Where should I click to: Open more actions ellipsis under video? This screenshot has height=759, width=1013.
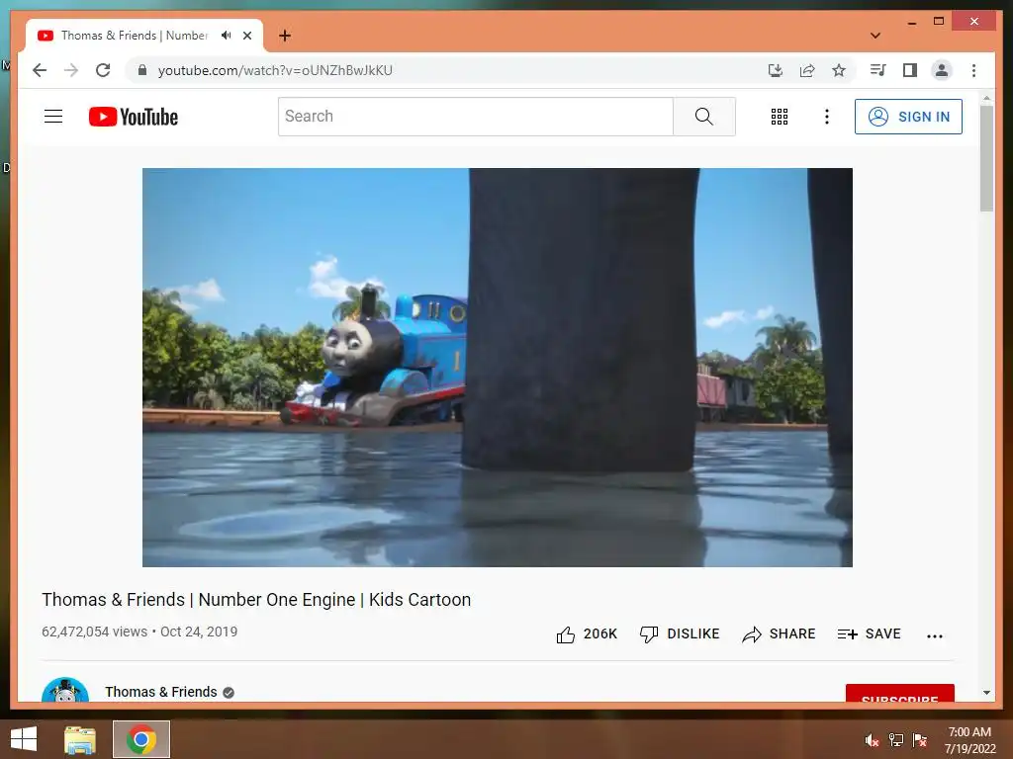[x=934, y=635]
